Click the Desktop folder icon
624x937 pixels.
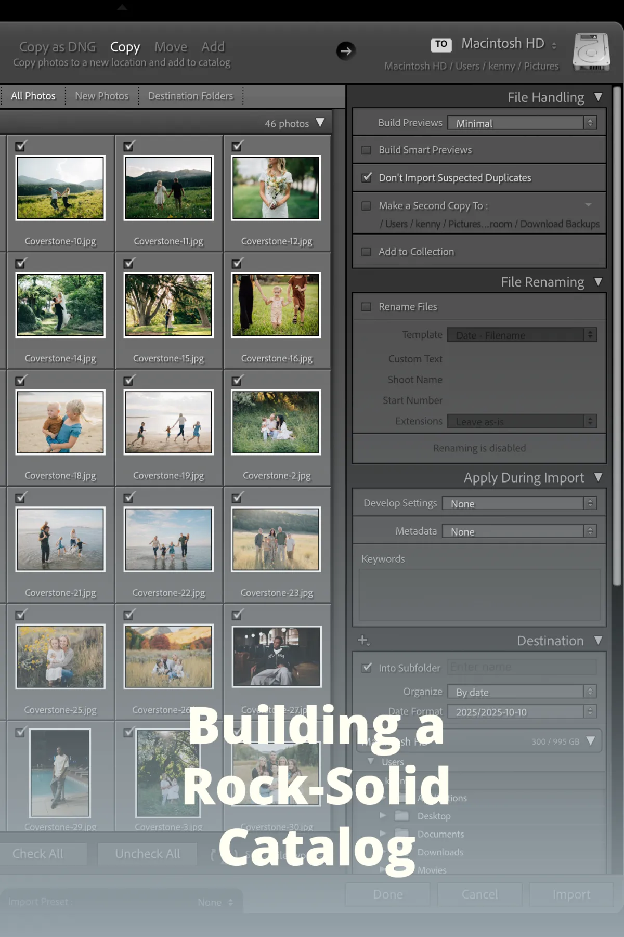[401, 816]
